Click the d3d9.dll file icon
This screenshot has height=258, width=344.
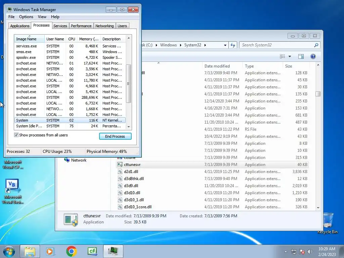click(120, 185)
